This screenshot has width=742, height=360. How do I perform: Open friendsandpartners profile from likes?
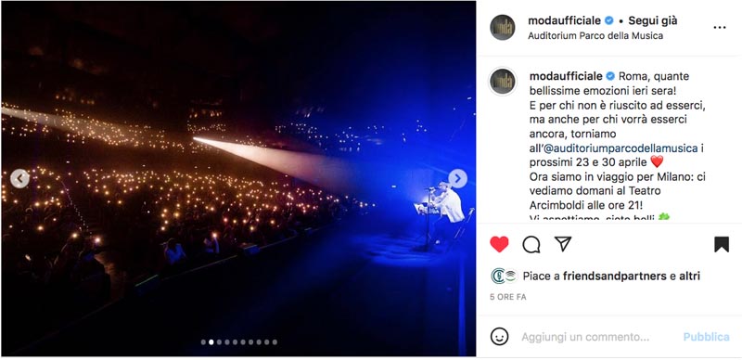[x=615, y=276]
